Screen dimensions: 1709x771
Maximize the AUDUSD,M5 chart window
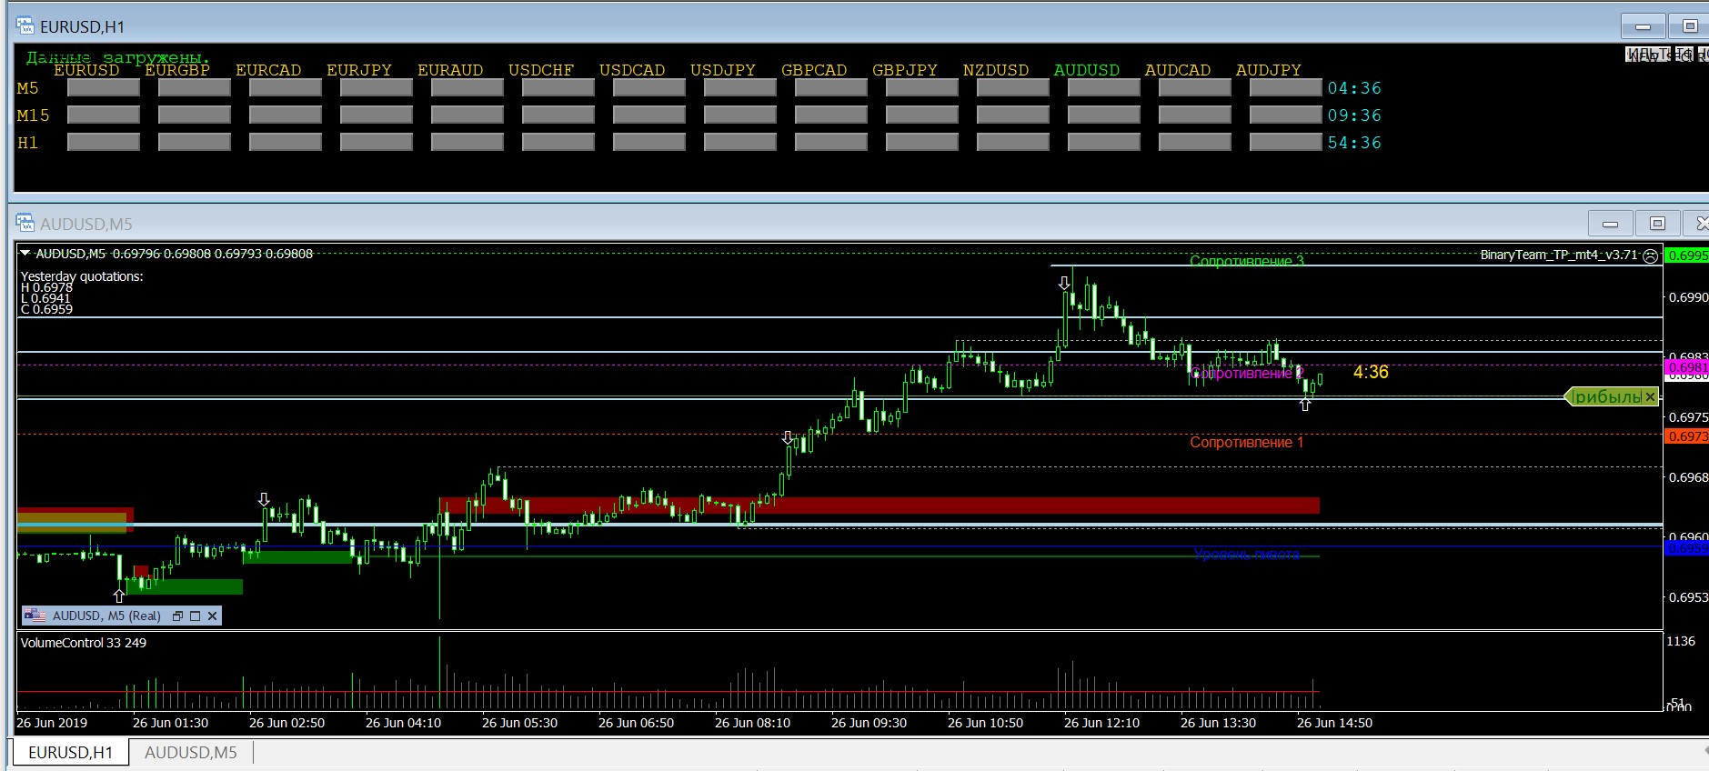[1657, 224]
